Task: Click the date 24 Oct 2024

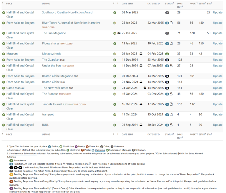Action: 129,88
